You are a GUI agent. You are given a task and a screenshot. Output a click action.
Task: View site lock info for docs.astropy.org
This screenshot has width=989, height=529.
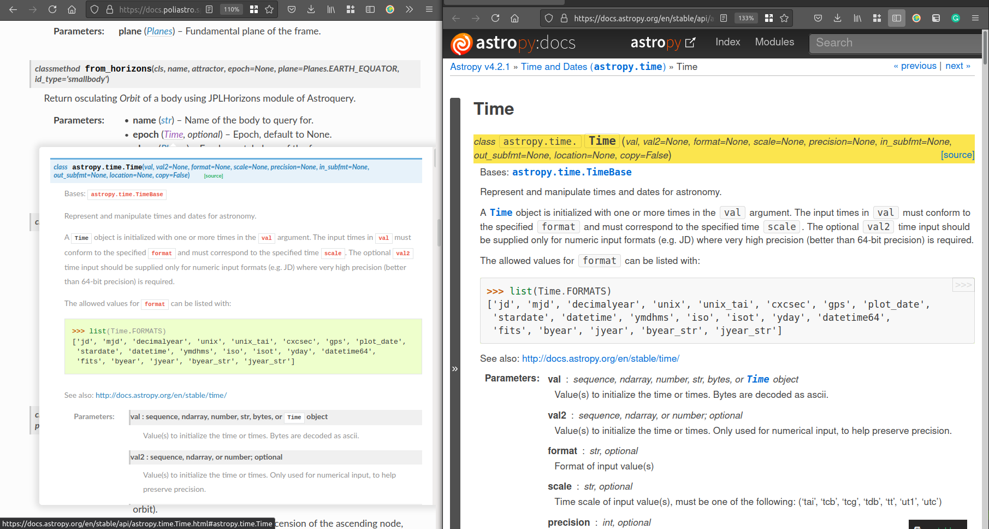(564, 18)
